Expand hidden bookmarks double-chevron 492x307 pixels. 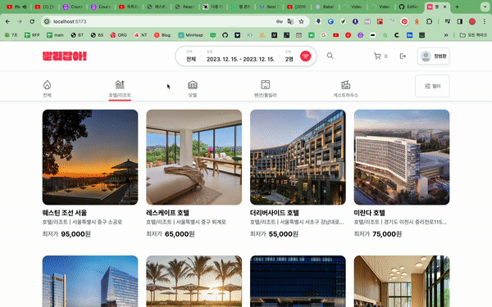point(446,35)
